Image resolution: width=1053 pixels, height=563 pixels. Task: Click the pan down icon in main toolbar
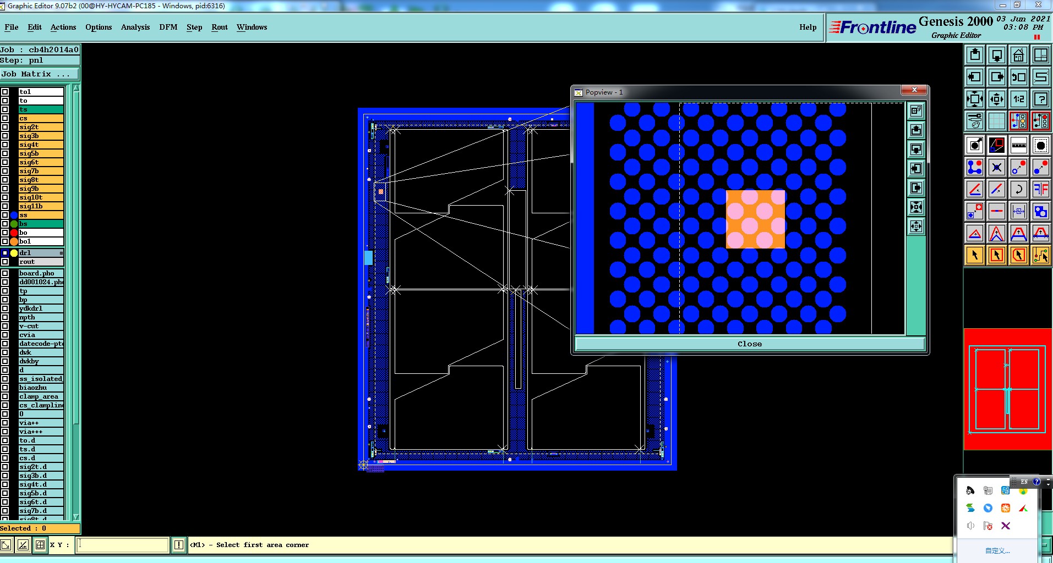coord(997,55)
